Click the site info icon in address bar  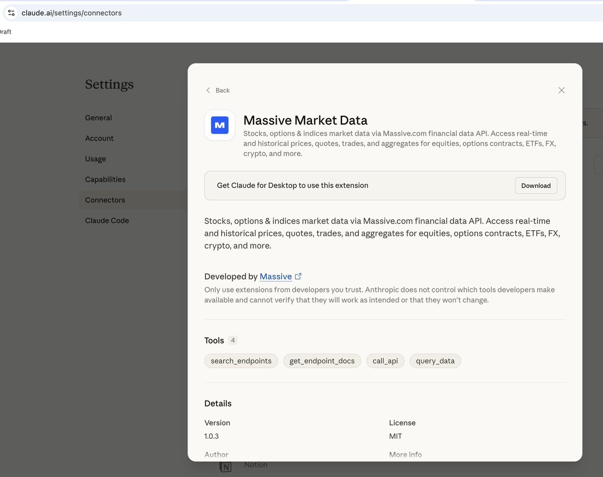(x=11, y=13)
